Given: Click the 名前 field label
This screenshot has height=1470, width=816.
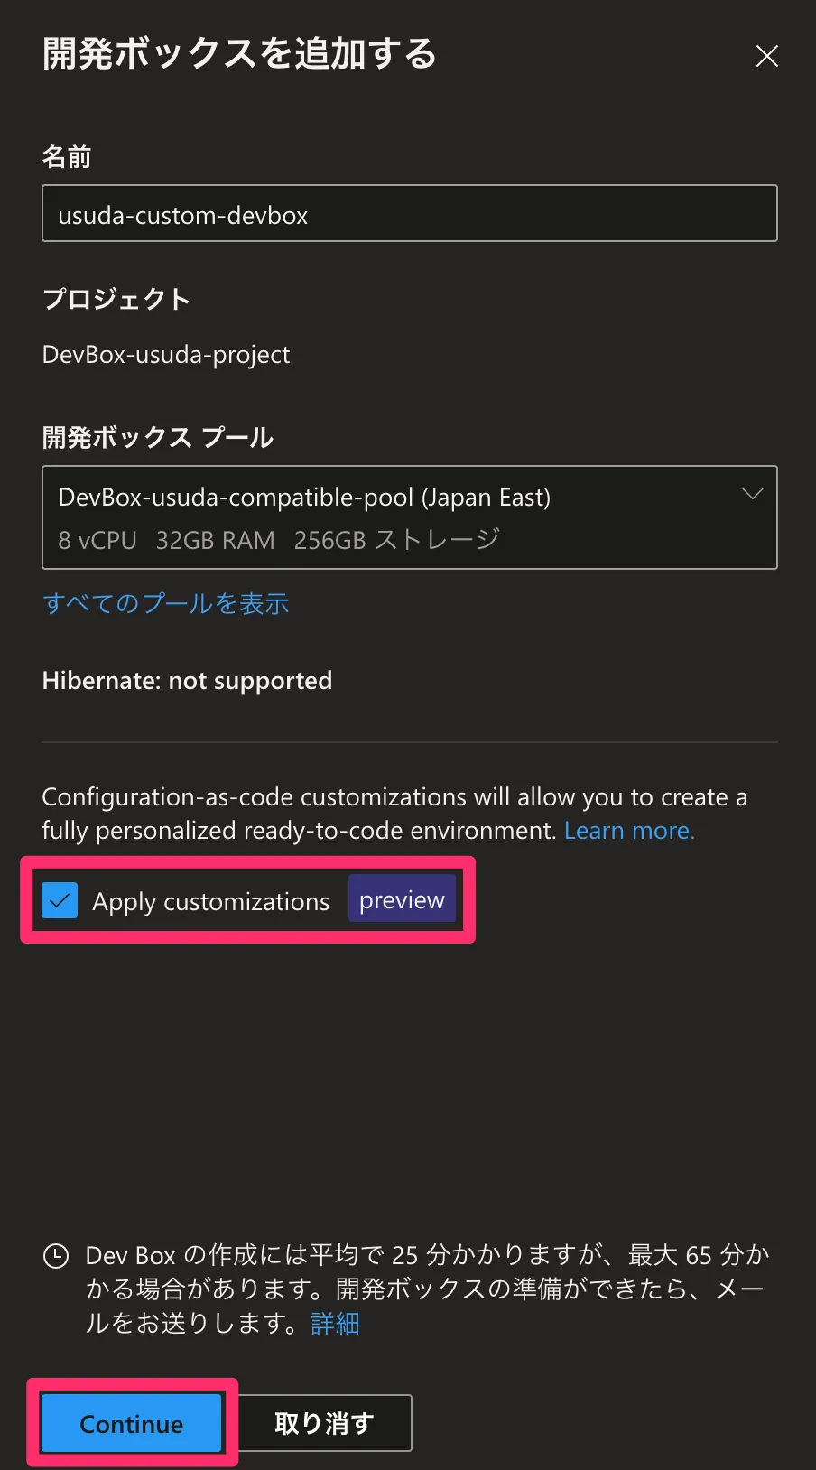Looking at the screenshot, I should pos(67,157).
